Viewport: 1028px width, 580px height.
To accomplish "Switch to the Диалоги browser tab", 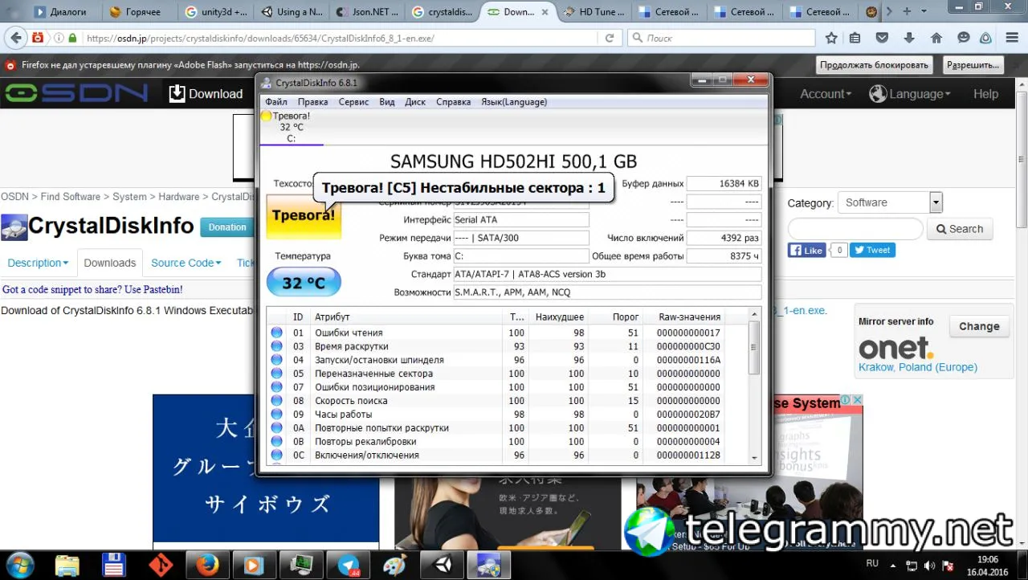I will pyautogui.click(x=63, y=12).
